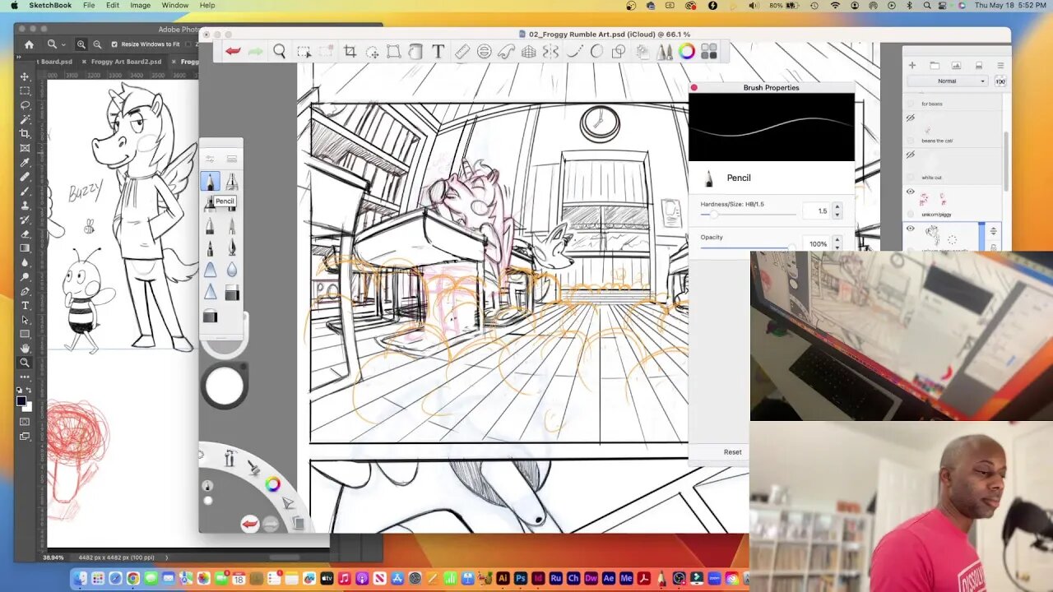Click the Hardness/Size 1.5 value field
1053x592 pixels.
818,211
